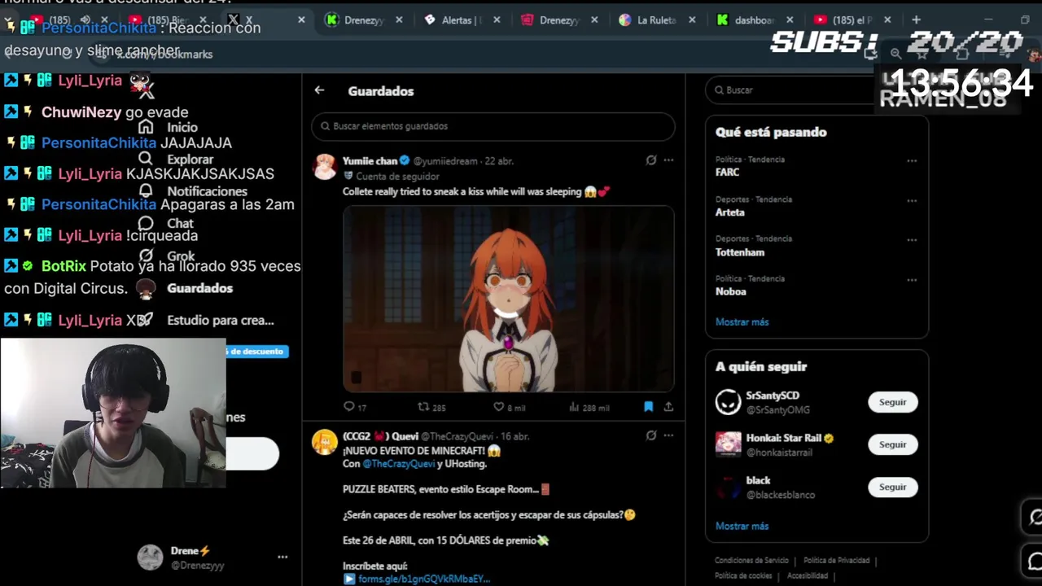Open the Noboa trend more options
Viewport: 1042px width, 586px height.
(x=912, y=280)
